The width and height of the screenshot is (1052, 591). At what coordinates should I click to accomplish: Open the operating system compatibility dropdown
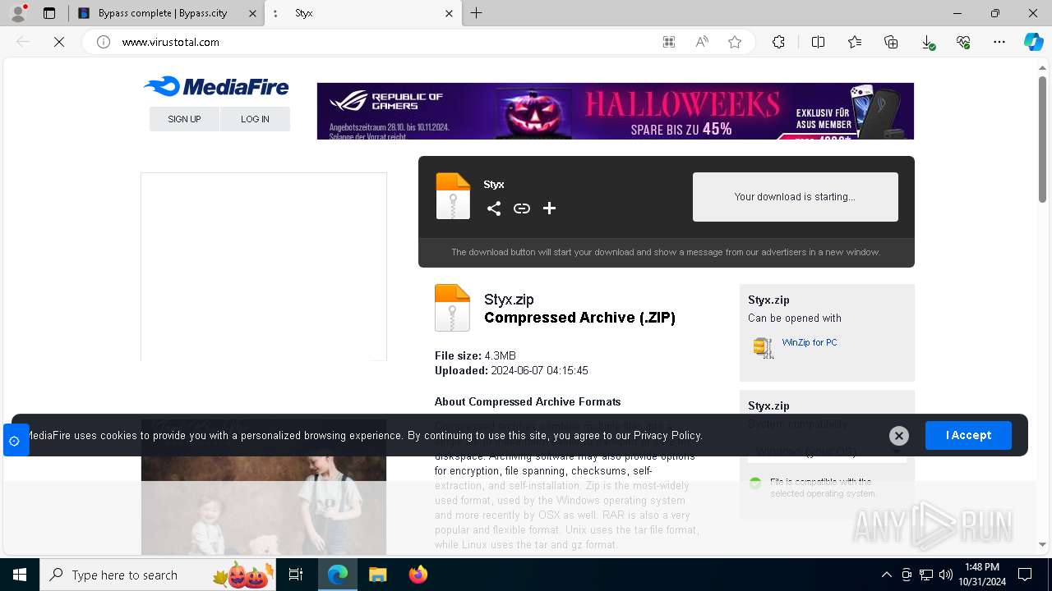[827, 451]
